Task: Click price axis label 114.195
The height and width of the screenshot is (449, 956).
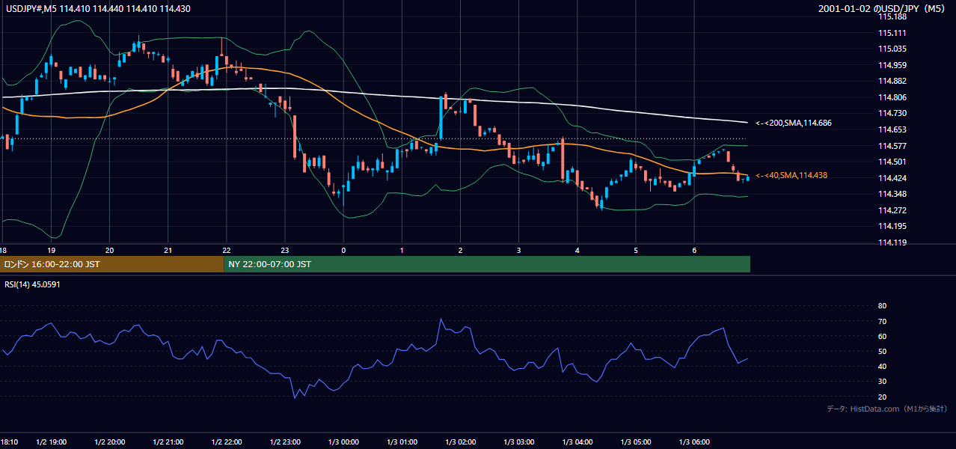Action: (892, 226)
